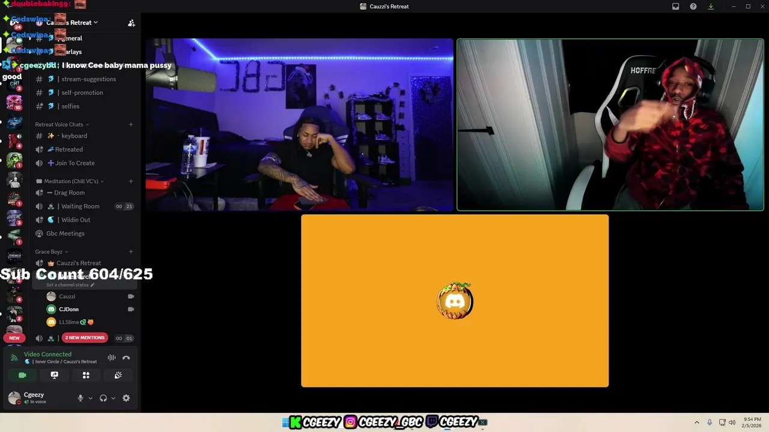Open server icon with 10 badge
769x432 pixels.
tap(14, 103)
